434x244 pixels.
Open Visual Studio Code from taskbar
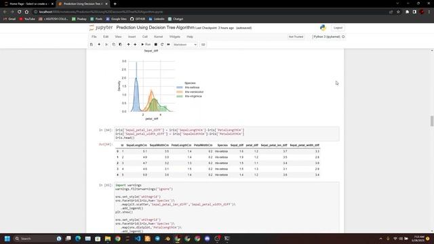[138, 239]
